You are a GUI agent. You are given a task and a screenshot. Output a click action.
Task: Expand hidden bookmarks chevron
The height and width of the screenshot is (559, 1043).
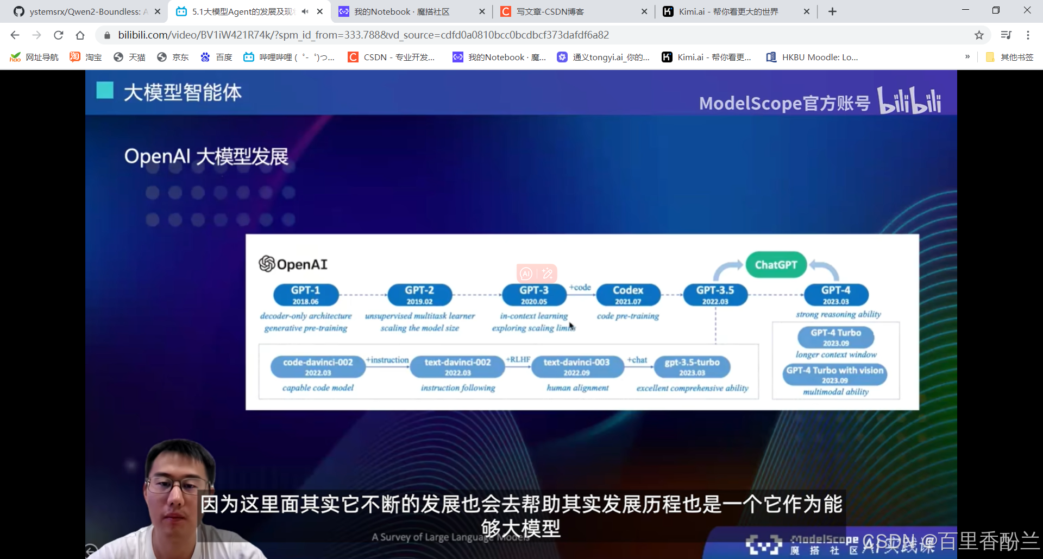pyautogui.click(x=967, y=56)
